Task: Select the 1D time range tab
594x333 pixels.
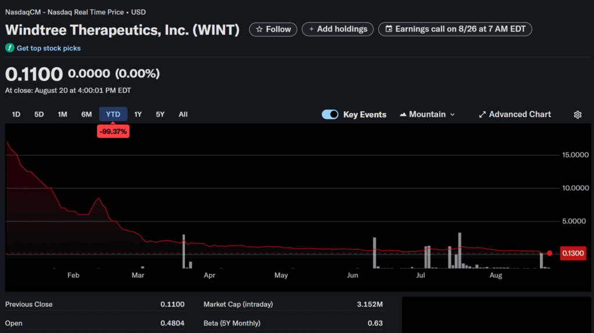Action: 16,114
